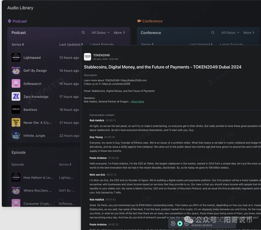The height and width of the screenshot is (230, 261).
Task: Jump to Rob Haldick 00:01:42 timestamp
Action: coord(111,199)
